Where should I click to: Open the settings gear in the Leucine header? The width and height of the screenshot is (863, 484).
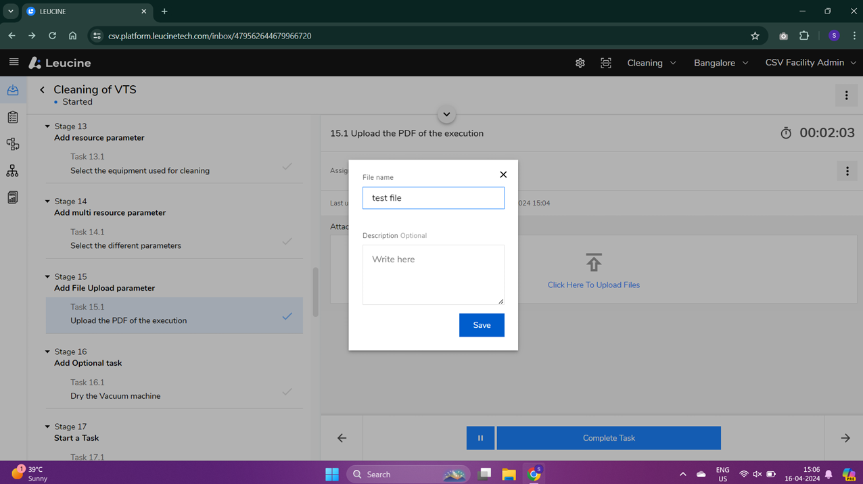[x=580, y=63]
